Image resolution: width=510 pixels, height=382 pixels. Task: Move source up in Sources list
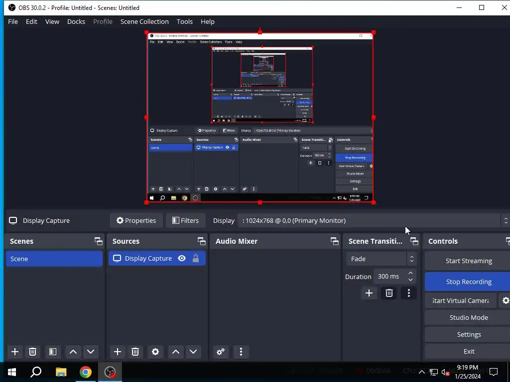click(x=176, y=352)
